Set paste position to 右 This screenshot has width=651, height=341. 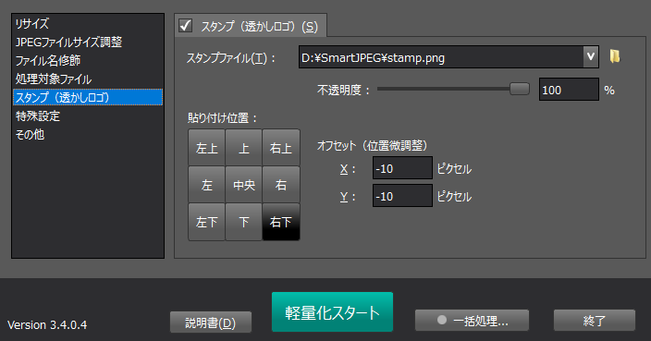[x=281, y=185]
